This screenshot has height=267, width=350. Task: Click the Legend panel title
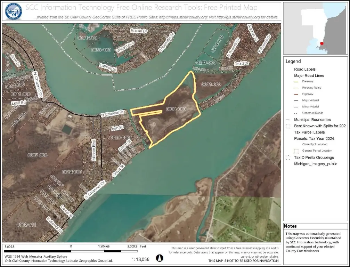293,61
